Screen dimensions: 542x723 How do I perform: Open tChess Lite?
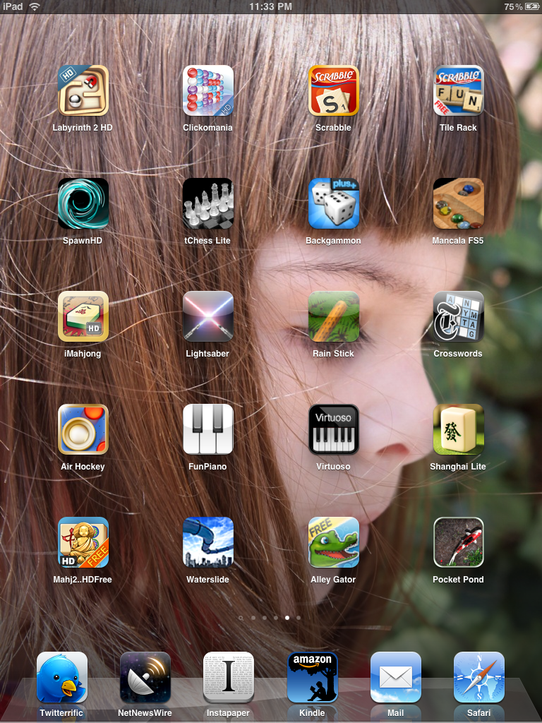207,203
